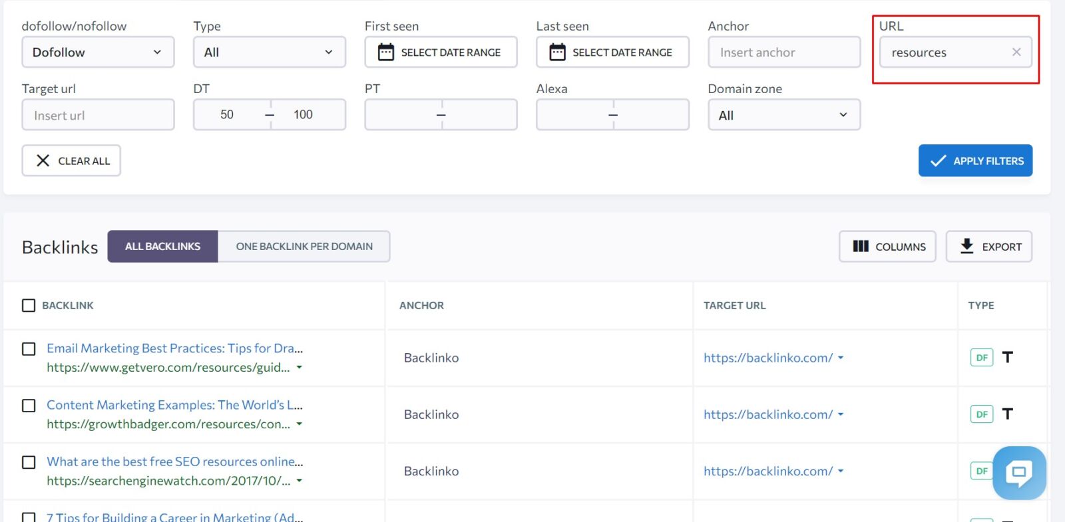Open What are the best free SEO resources link
The height and width of the screenshot is (522, 1065).
coord(174,461)
